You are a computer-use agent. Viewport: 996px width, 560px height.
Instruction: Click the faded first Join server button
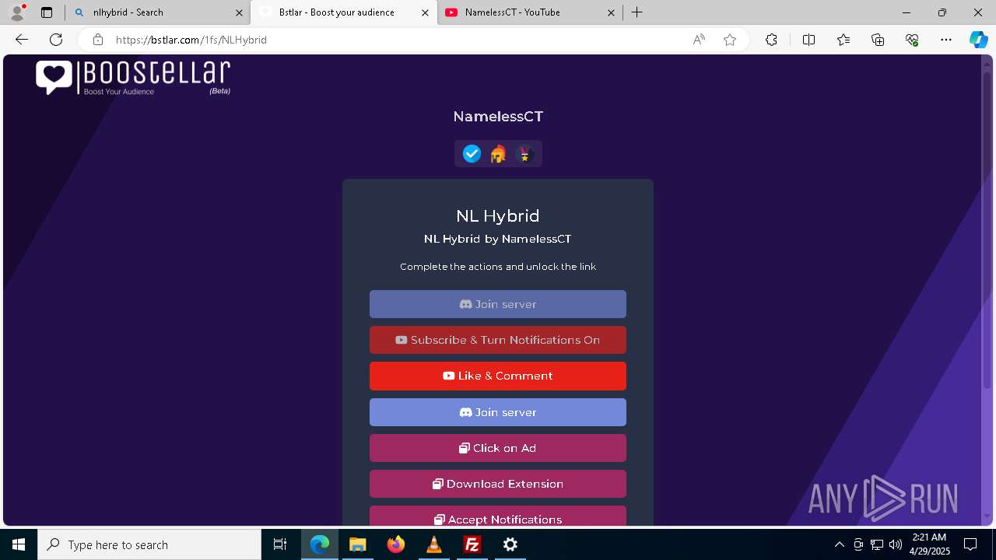[498, 304]
